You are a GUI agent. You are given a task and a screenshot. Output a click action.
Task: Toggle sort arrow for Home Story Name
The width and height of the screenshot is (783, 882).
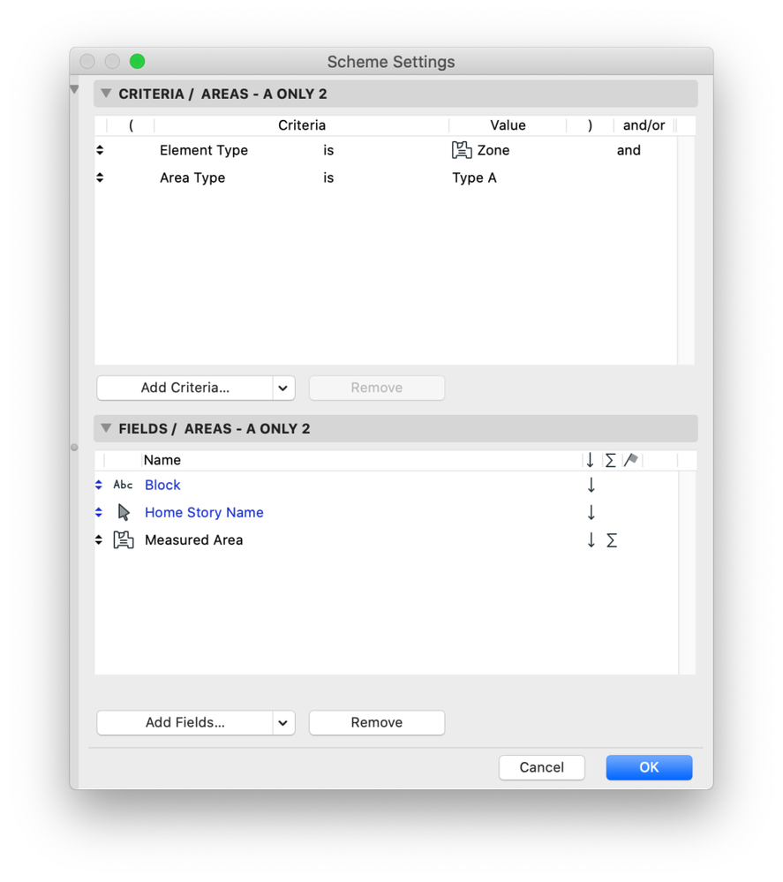click(591, 512)
